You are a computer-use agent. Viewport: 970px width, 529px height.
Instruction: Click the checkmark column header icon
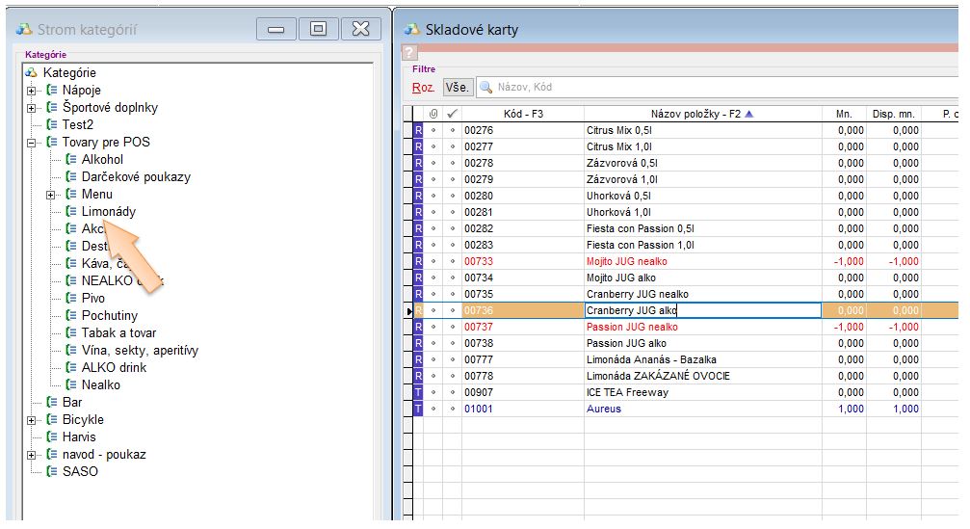452,114
